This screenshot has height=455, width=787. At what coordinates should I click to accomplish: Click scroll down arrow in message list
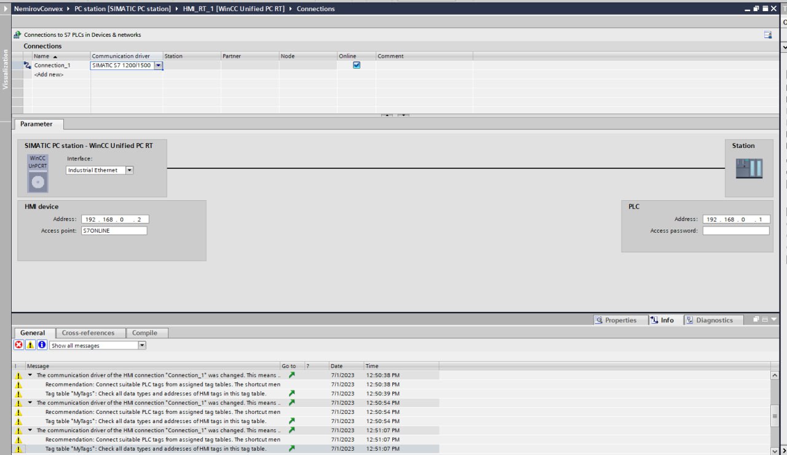pyautogui.click(x=775, y=450)
